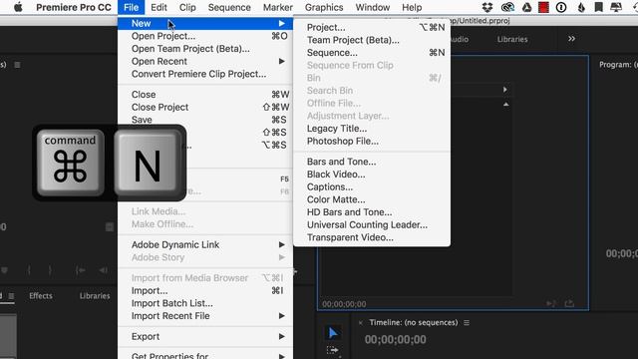This screenshot has width=638, height=359.
Task: Create a new Legacy Title
Action: [x=372, y=129]
